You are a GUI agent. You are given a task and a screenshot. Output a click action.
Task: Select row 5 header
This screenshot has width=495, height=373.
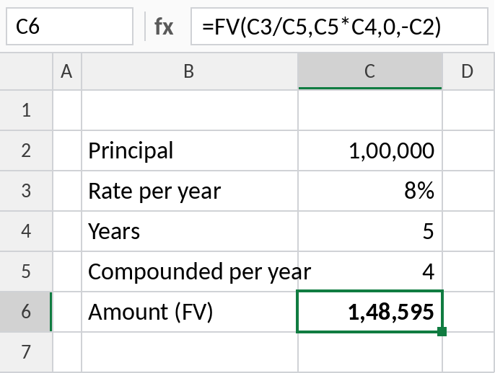point(26,271)
